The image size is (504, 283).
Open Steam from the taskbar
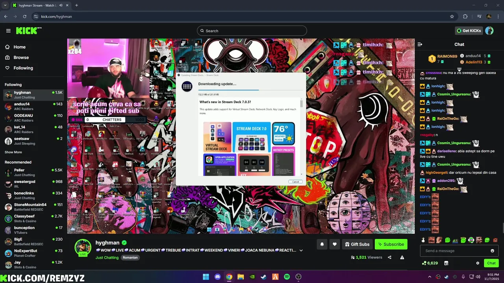[x=263, y=277]
